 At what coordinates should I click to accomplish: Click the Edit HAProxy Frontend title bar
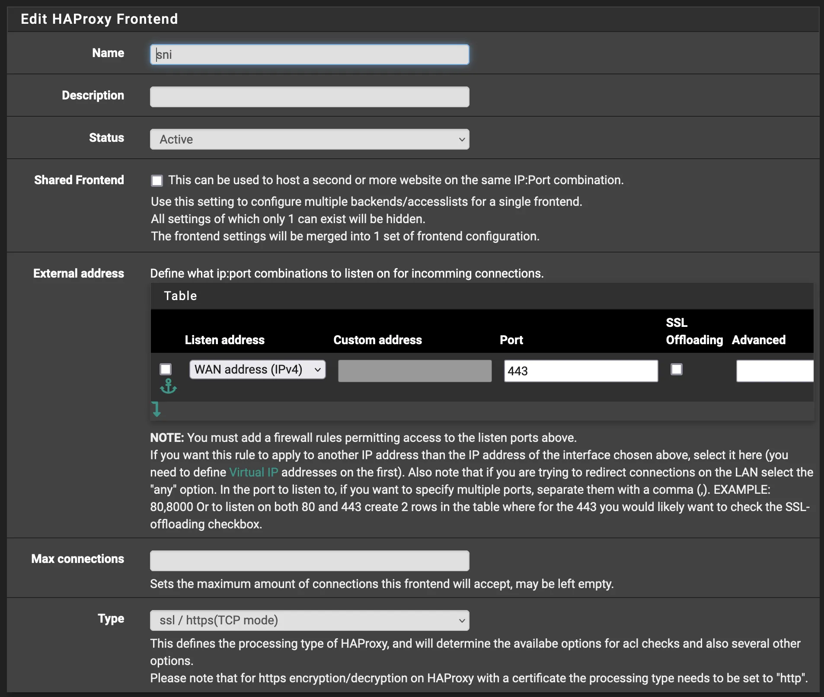[x=99, y=19]
